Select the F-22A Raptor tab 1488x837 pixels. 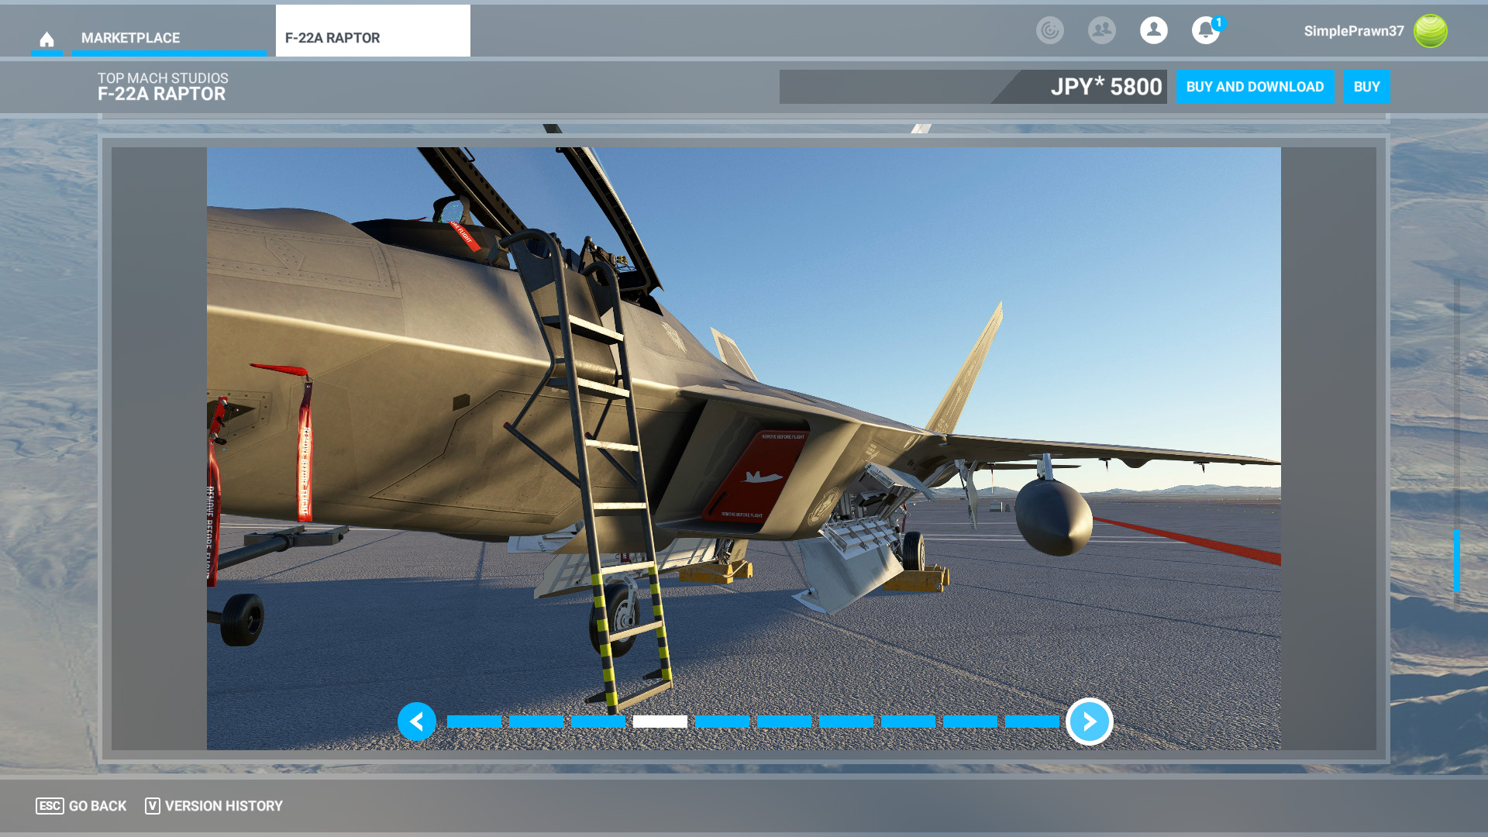tap(372, 38)
